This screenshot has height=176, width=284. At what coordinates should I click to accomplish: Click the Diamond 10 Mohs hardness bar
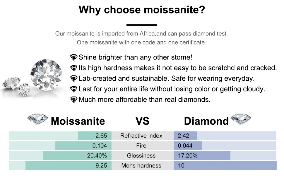click(225, 166)
